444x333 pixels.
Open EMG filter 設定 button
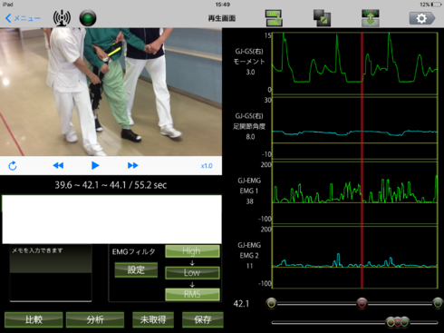point(136,269)
